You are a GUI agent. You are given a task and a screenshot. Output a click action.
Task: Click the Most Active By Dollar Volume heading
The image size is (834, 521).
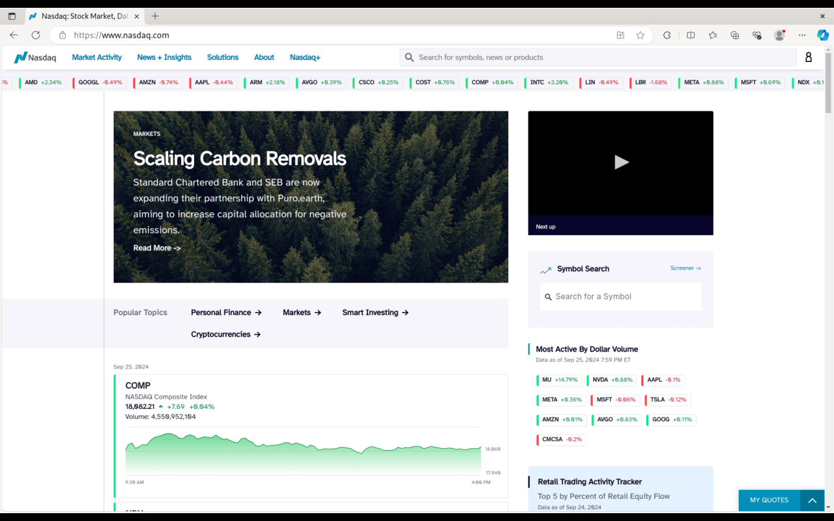(x=586, y=349)
